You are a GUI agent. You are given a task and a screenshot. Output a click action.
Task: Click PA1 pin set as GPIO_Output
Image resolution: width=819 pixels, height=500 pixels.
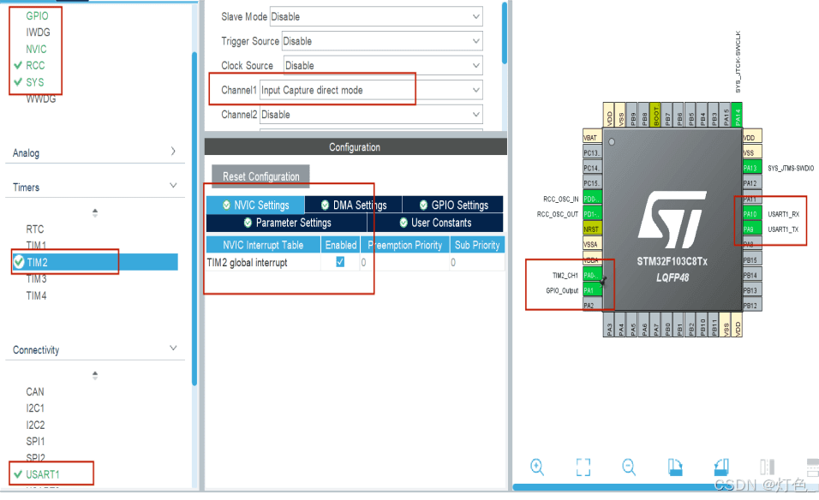coord(592,290)
